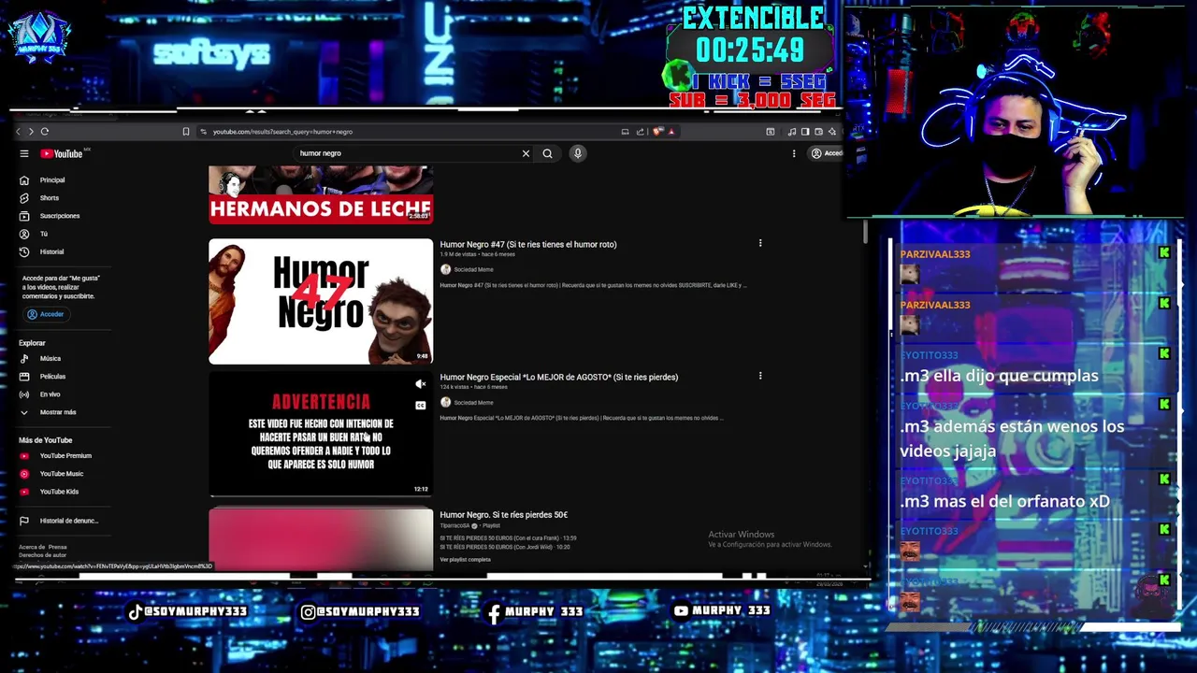Open the ADVERTENCIA video thumbnail

321,434
